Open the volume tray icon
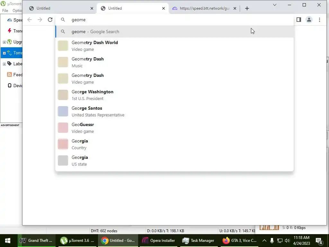 (x=287, y=241)
